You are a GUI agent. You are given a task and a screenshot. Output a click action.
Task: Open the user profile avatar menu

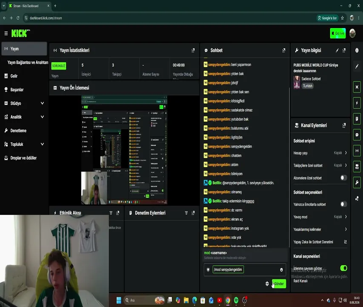coord(352,33)
